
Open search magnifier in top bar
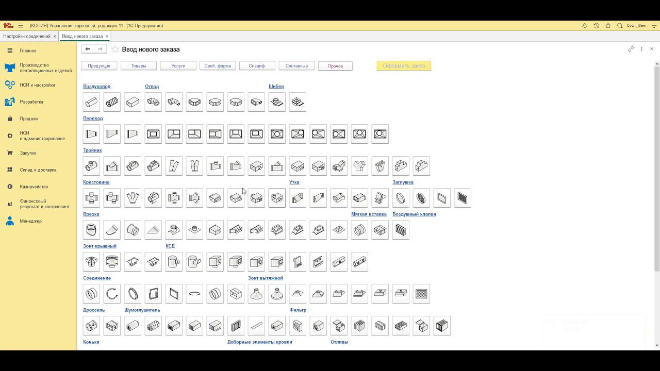(x=620, y=25)
